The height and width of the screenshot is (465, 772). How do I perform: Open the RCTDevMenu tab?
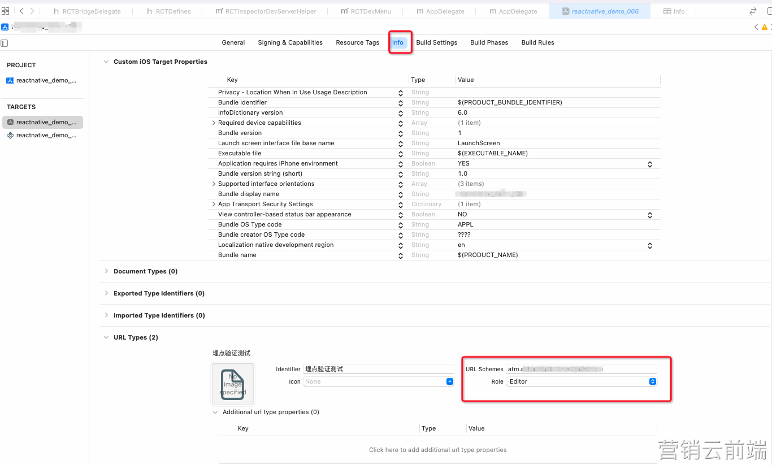coord(366,11)
